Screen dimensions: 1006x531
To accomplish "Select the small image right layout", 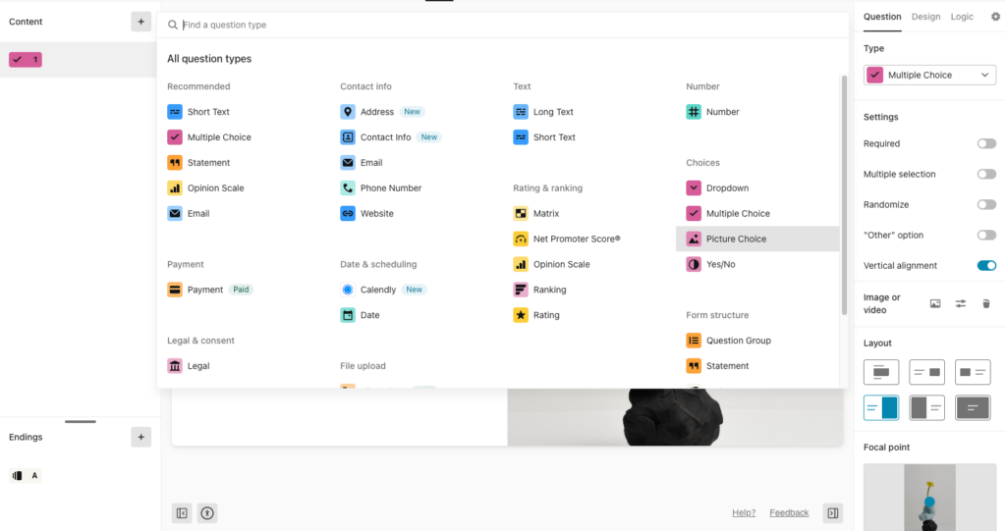I will point(927,372).
